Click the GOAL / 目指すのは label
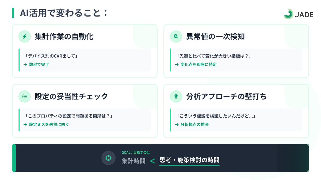The height and width of the screenshot is (180, 321). coord(136,153)
